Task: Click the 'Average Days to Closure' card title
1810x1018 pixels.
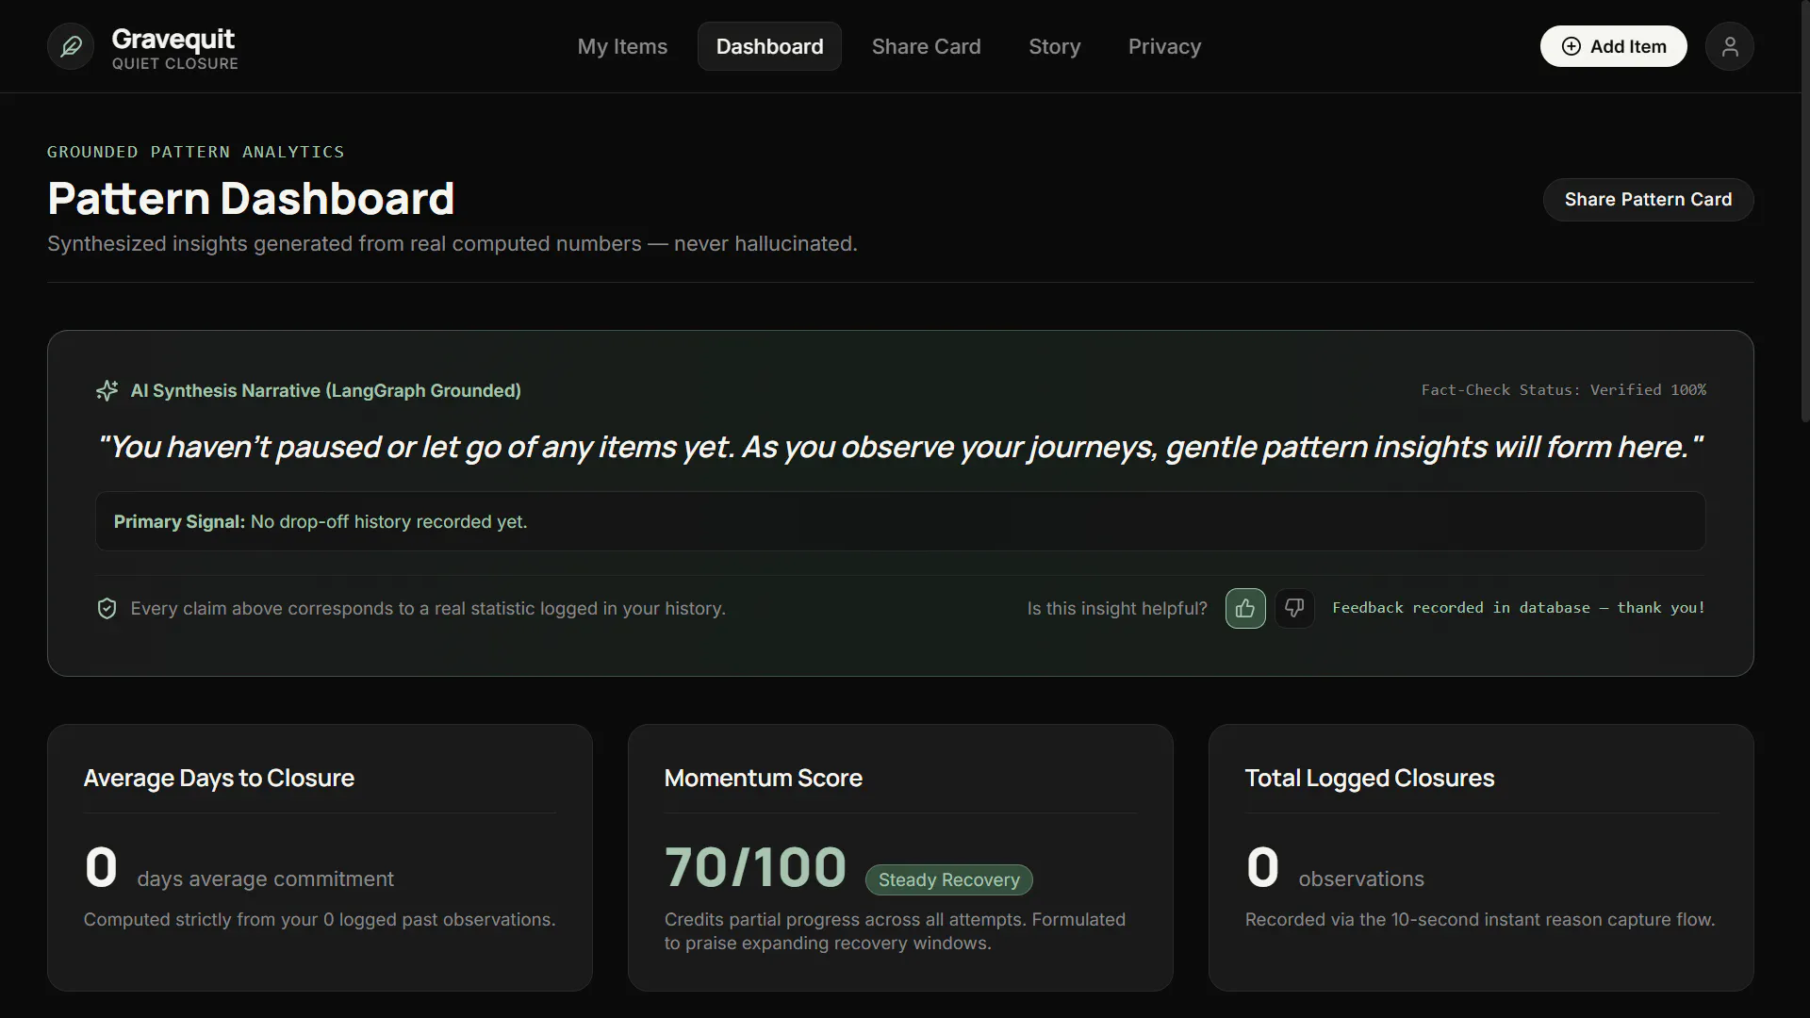Action: tap(219, 778)
